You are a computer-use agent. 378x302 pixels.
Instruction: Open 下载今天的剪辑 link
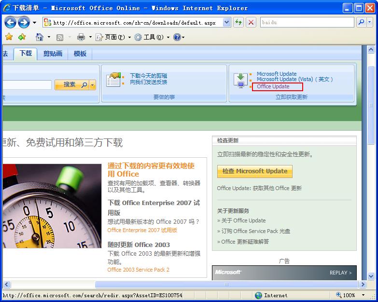tap(149, 76)
